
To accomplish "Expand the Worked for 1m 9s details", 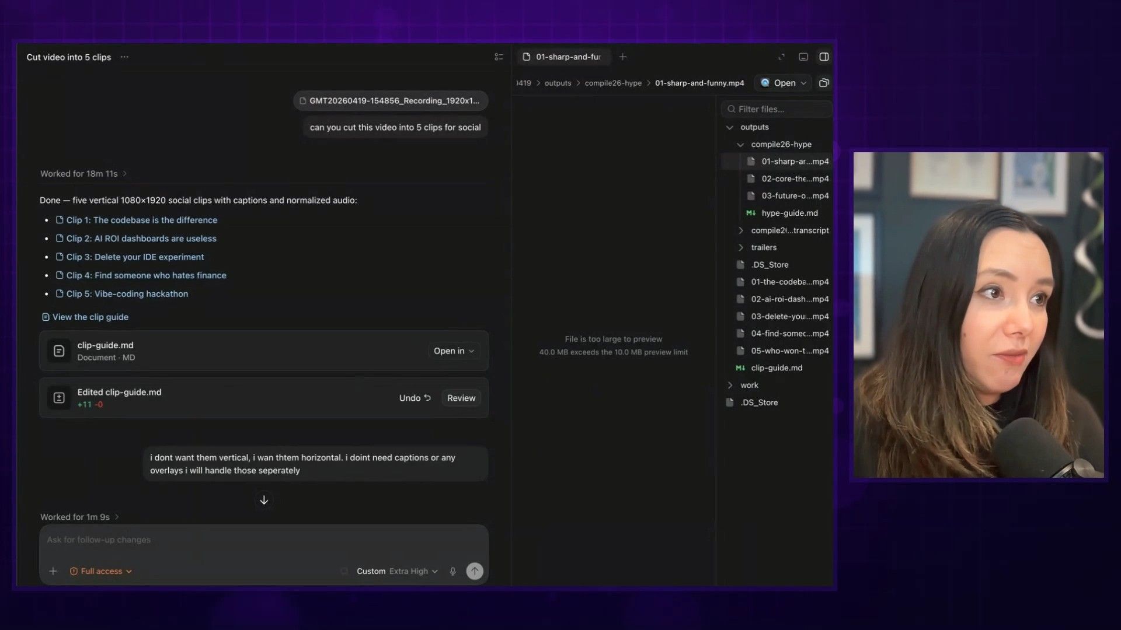I will click(79, 517).
